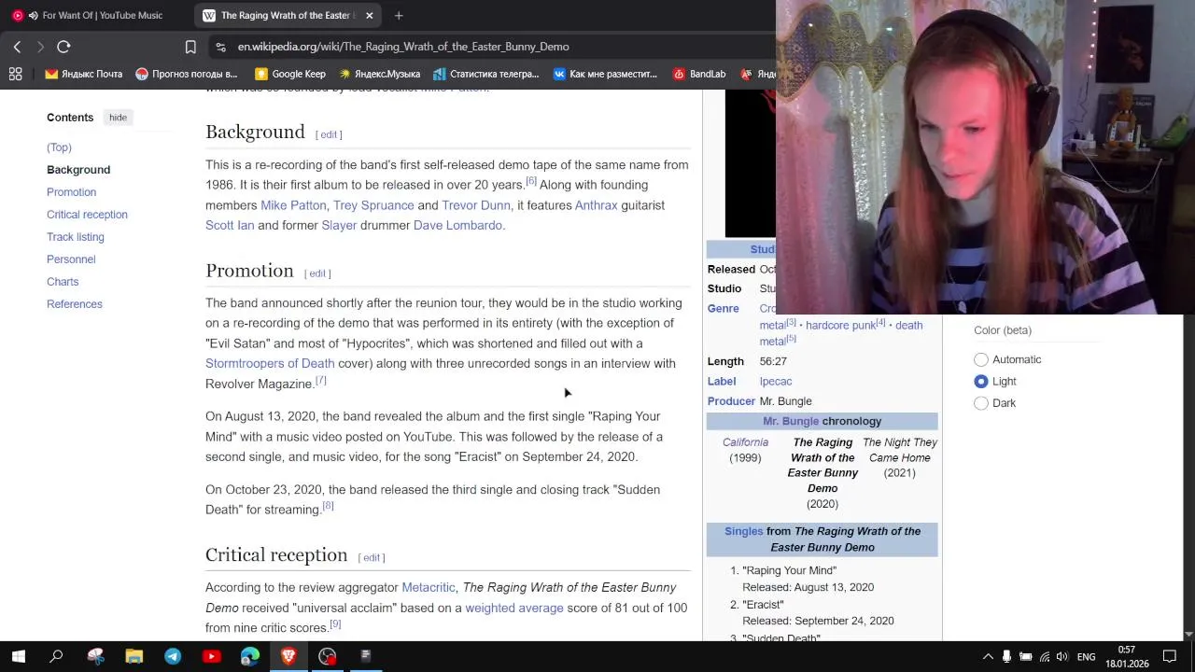The width and height of the screenshot is (1195, 672).
Task: Open the Яндекс Почта bookmark
Action: (x=84, y=74)
